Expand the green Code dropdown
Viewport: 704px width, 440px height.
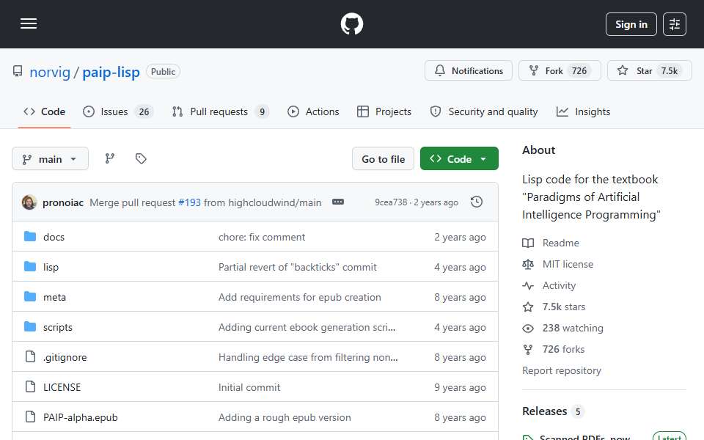point(459,159)
